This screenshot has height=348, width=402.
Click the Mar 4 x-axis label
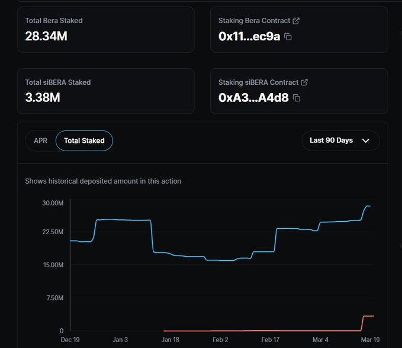click(320, 340)
